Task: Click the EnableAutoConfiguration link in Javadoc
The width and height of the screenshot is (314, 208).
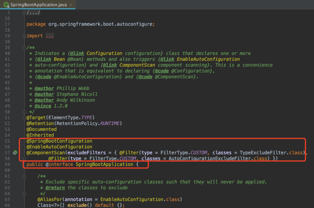Action: pos(208,59)
